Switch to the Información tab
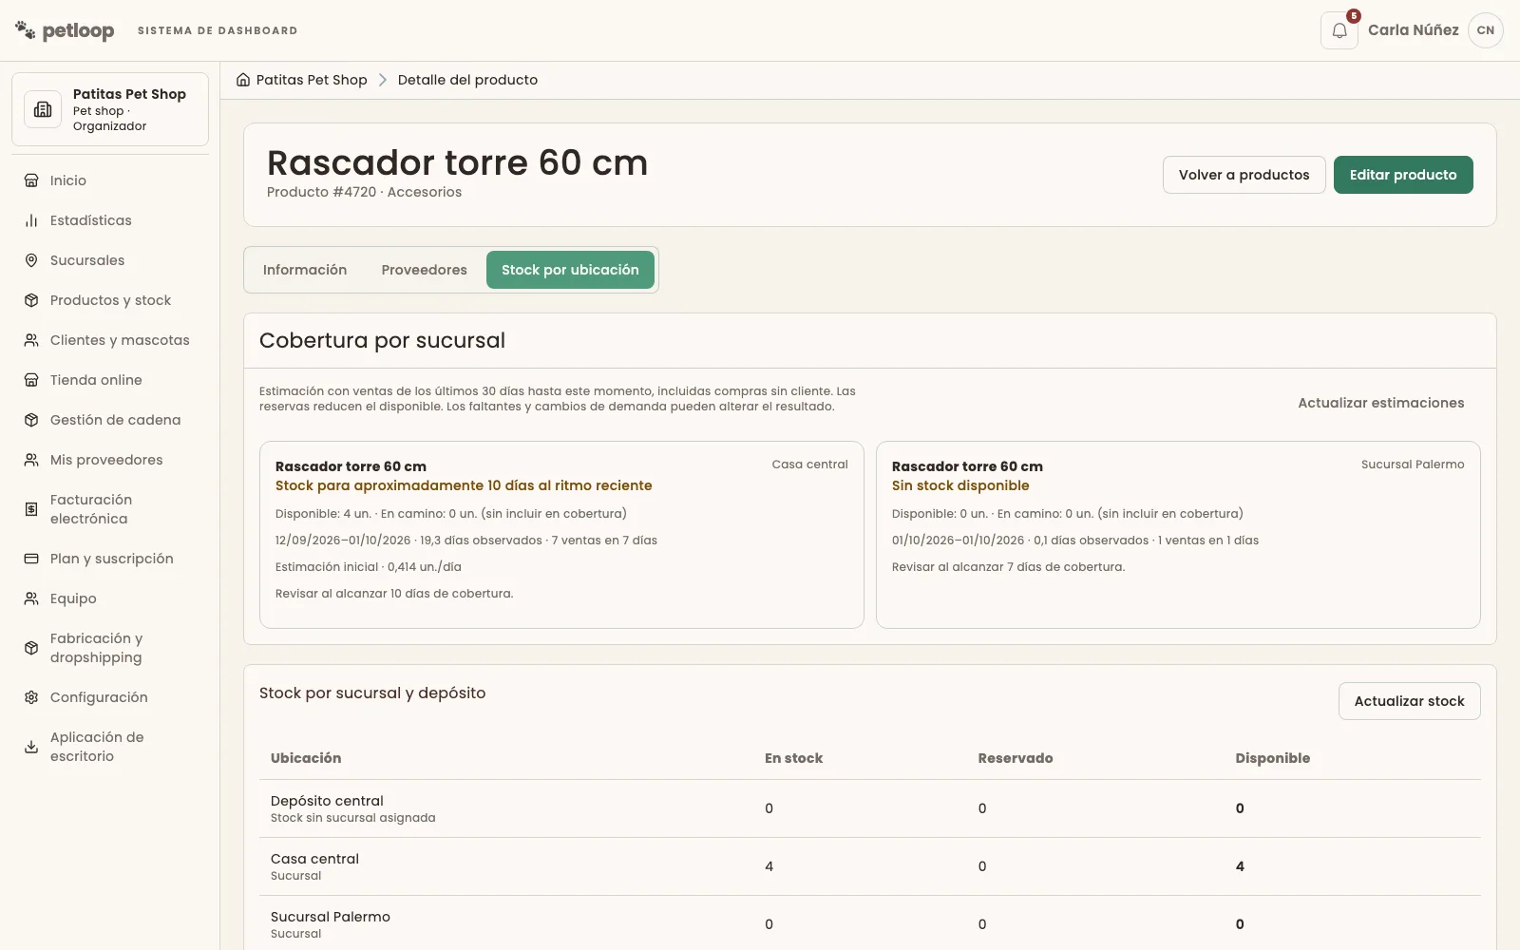 pyautogui.click(x=305, y=270)
